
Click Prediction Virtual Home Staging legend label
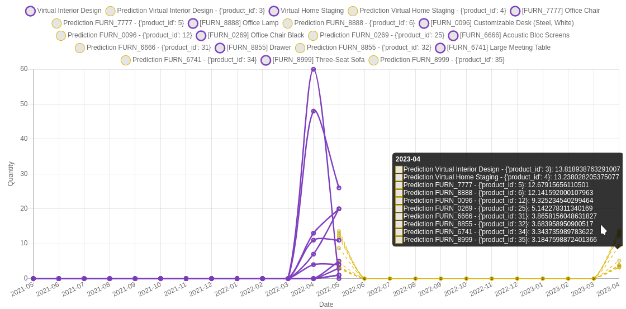(x=432, y=11)
